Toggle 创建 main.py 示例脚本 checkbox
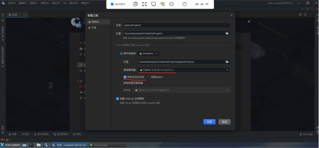The image size is (319, 148). click(x=117, y=99)
